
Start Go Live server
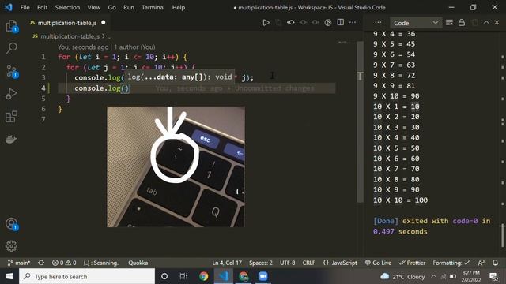click(x=378, y=263)
